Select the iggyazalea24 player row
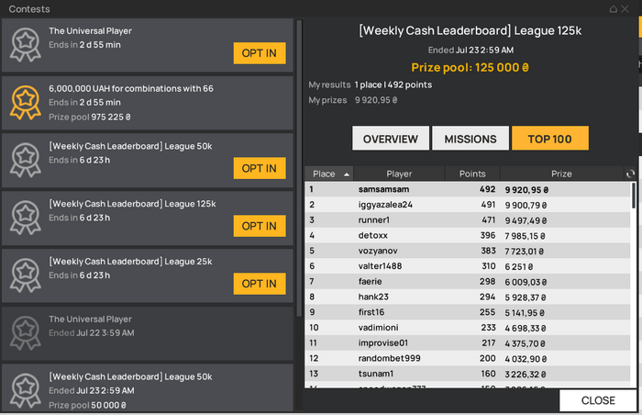642x415 pixels. (468, 205)
